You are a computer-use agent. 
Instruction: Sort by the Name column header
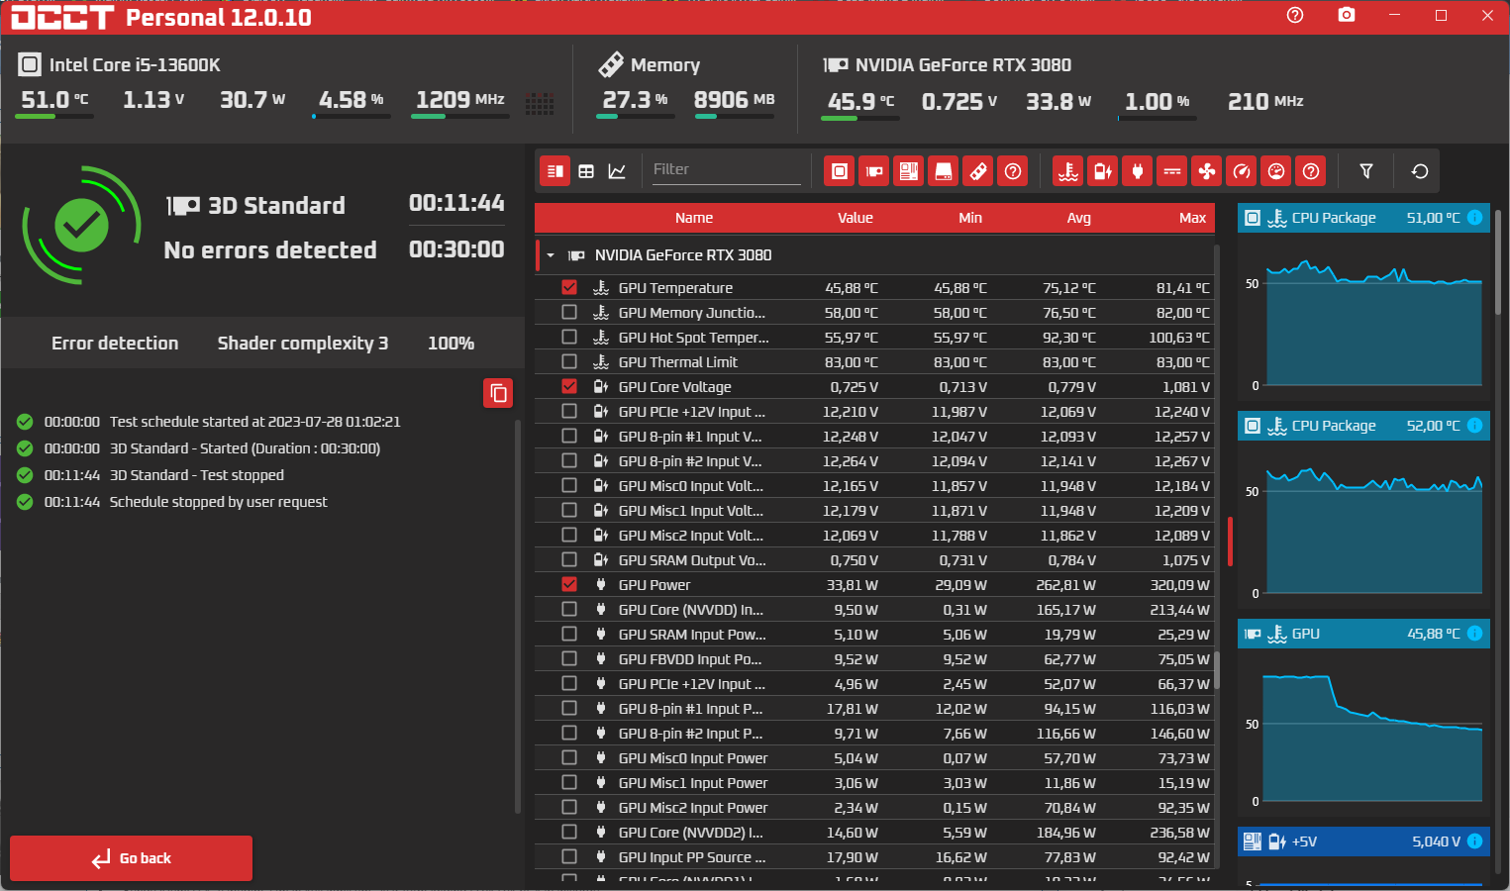[x=694, y=218]
